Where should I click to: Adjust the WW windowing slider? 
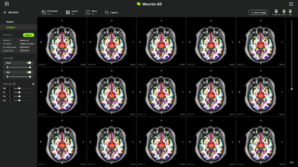tap(24, 89)
